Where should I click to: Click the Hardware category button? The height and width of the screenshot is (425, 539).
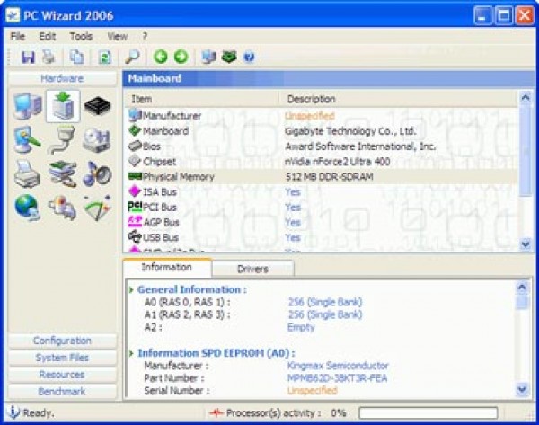[62, 78]
